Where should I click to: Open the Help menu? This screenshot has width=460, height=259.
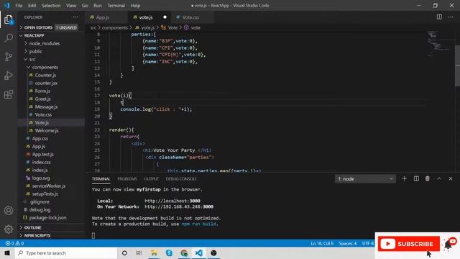pyautogui.click(x=135, y=5)
